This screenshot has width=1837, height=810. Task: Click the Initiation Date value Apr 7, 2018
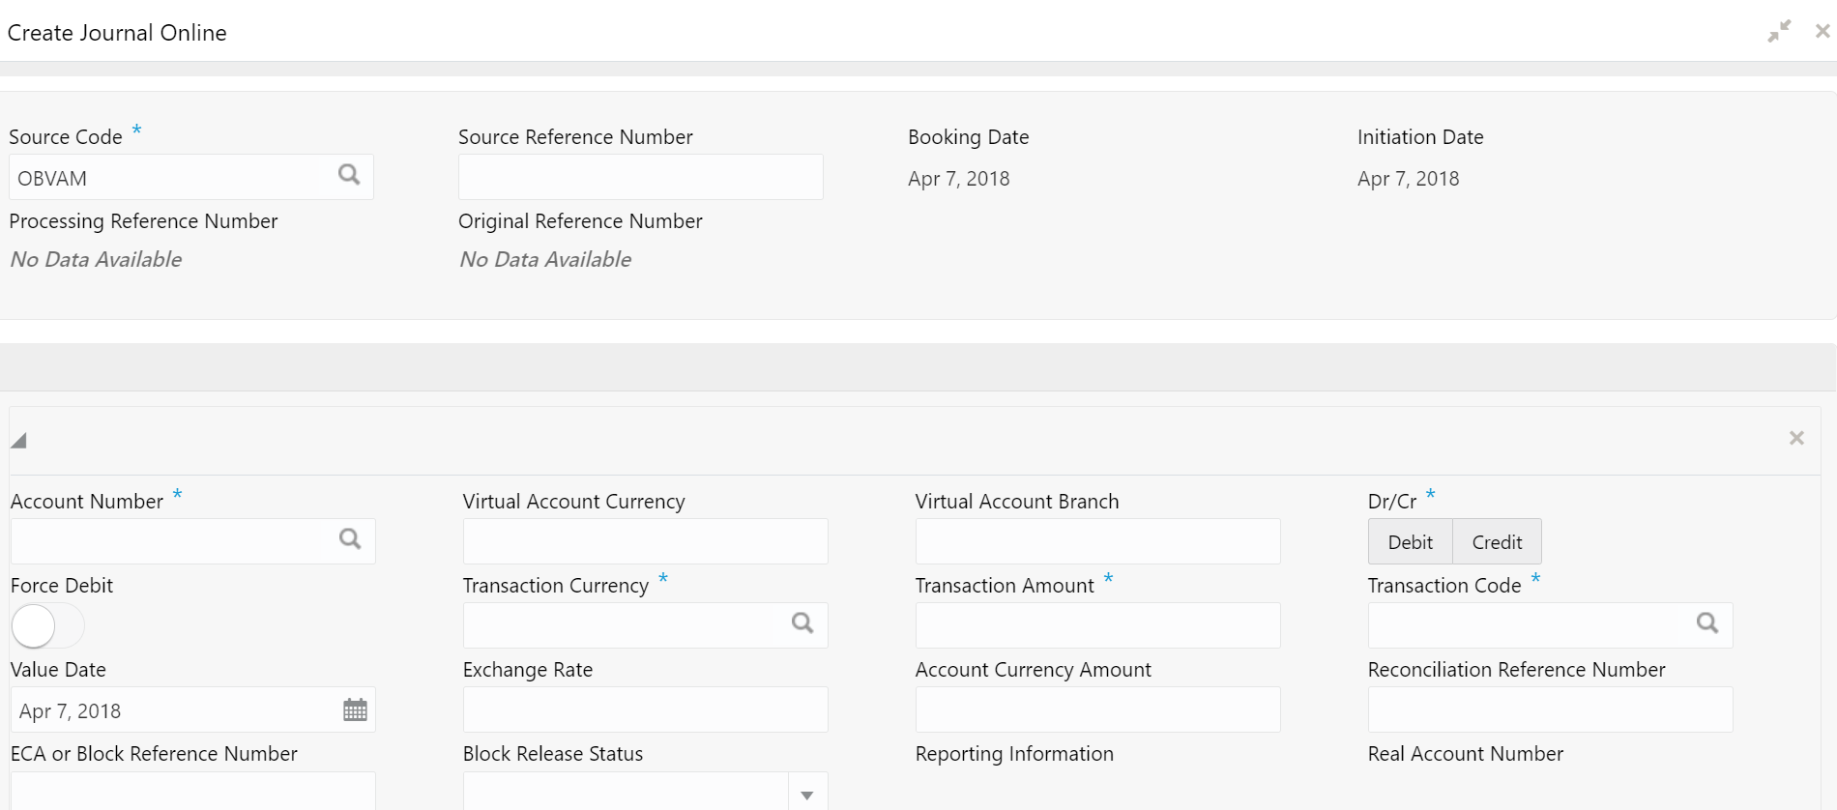click(1408, 179)
